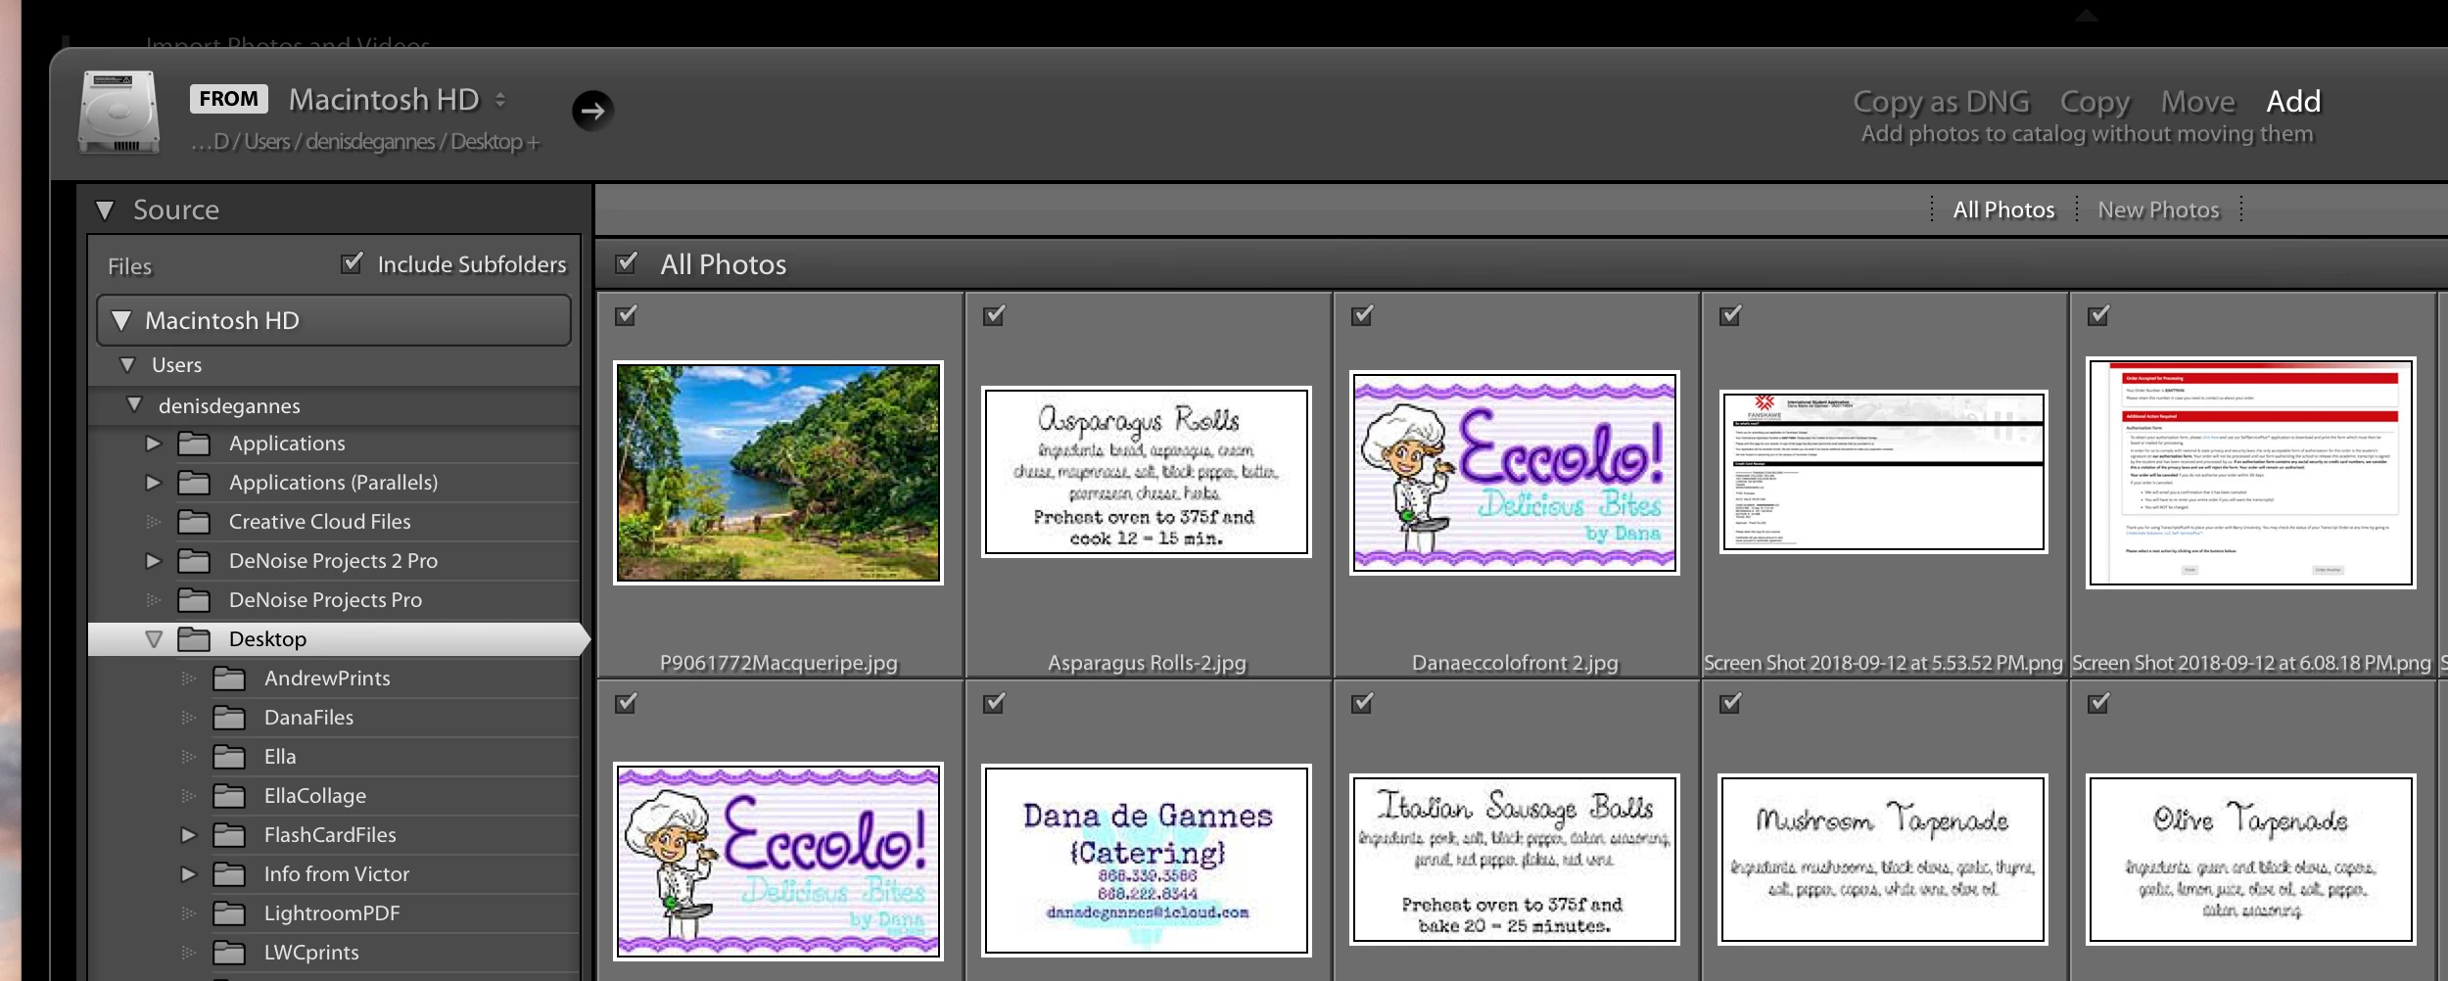Select the Mushroom Tapenade card thumbnail
This screenshot has height=981, width=2448.
(x=1883, y=860)
